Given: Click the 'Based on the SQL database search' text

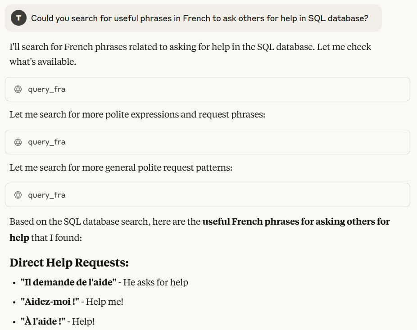Looking at the screenshot, I should pyautogui.click(x=80, y=221).
